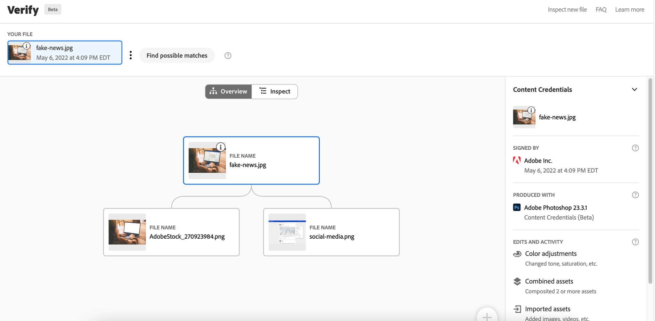Click the help icon beside Find possible matches
The width and height of the screenshot is (655, 321).
click(228, 56)
